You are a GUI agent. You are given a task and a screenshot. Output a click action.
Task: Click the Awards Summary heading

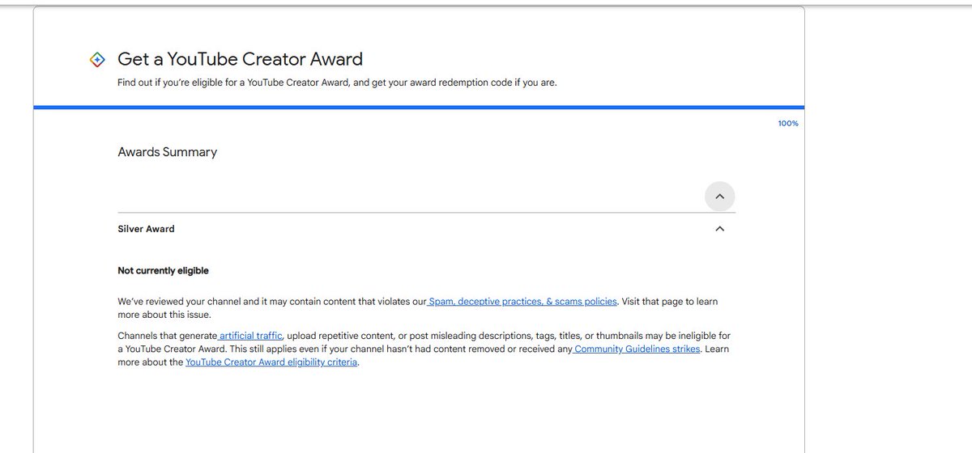pyautogui.click(x=168, y=152)
